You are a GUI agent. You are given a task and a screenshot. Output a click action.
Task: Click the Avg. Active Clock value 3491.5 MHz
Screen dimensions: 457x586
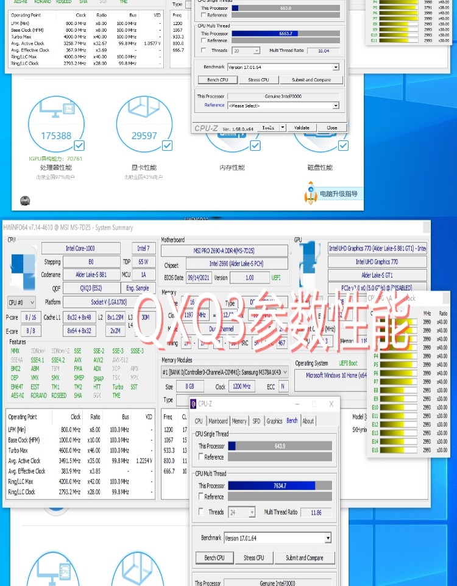pos(69,461)
